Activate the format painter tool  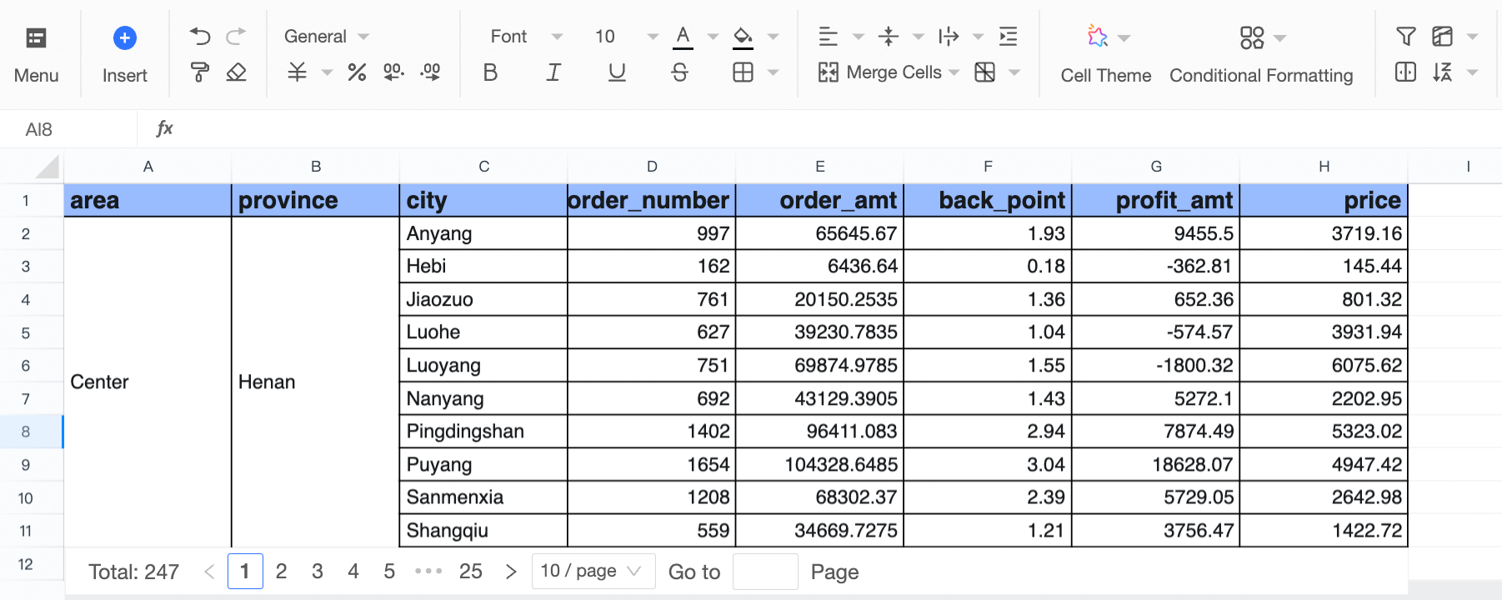pyautogui.click(x=200, y=72)
